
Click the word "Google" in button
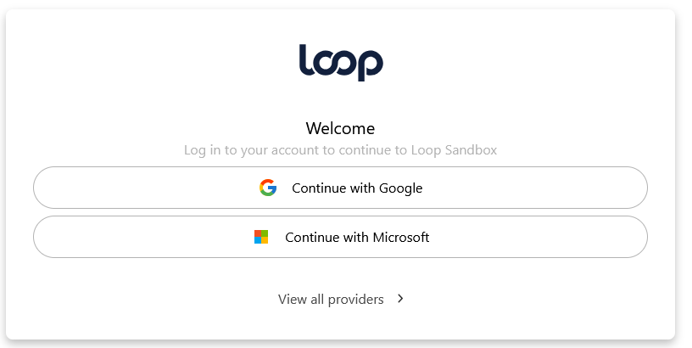401,188
